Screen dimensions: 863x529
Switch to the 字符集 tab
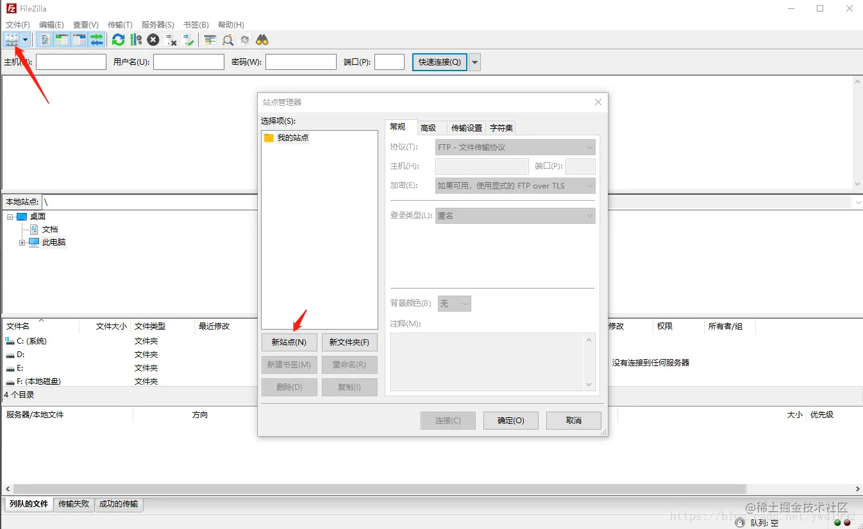tap(501, 128)
